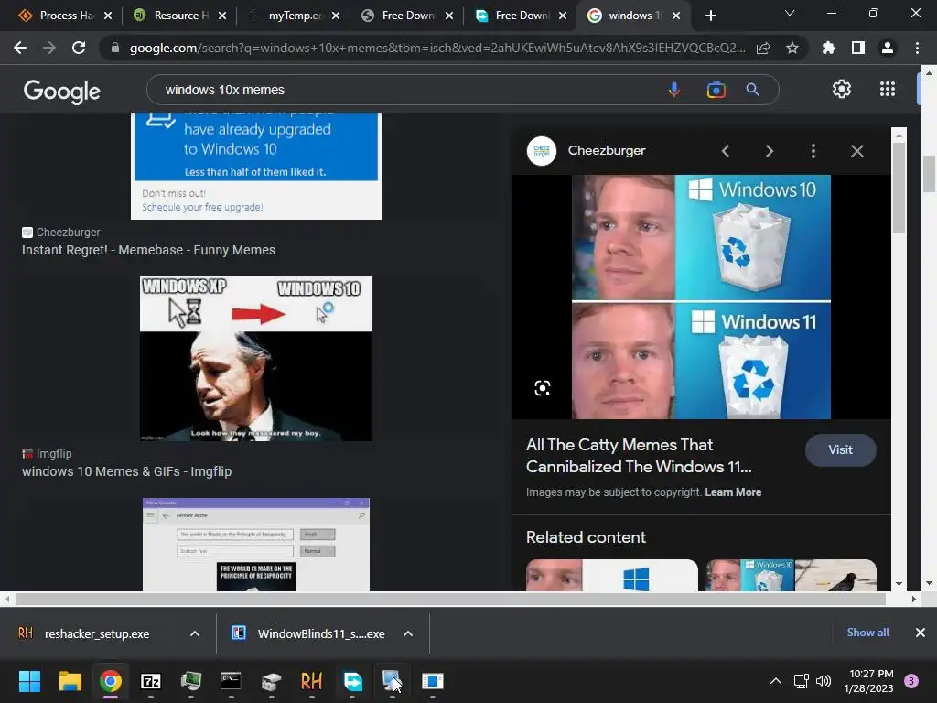Open related content thumbnail with the bird
The image size is (937, 703).
792,575
